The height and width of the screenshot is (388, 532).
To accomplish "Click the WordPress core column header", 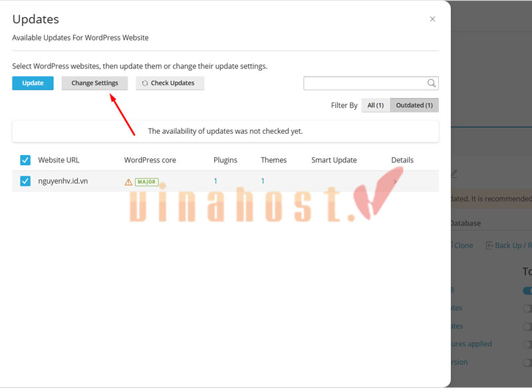I will coord(150,160).
